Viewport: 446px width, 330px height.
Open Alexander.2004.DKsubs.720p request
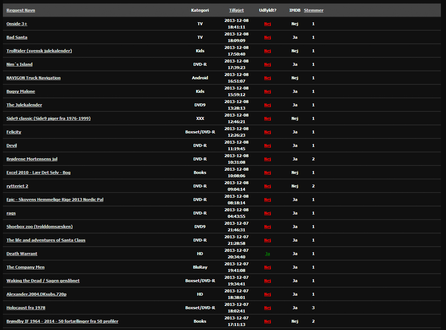(x=36, y=294)
